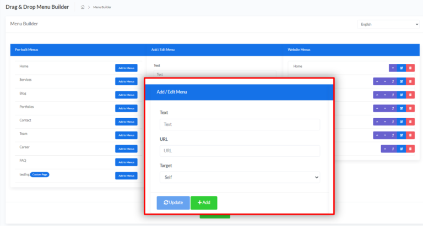Image resolution: width=423 pixels, height=226 pixels.
Task: Click the edit icon on the last website menu row
Action: tap(402, 148)
